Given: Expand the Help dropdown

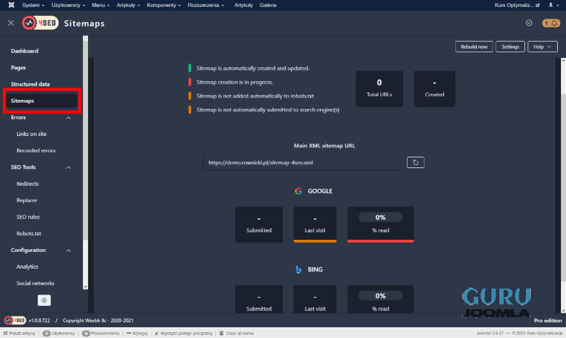Looking at the screenshot, I should [542, 47].
